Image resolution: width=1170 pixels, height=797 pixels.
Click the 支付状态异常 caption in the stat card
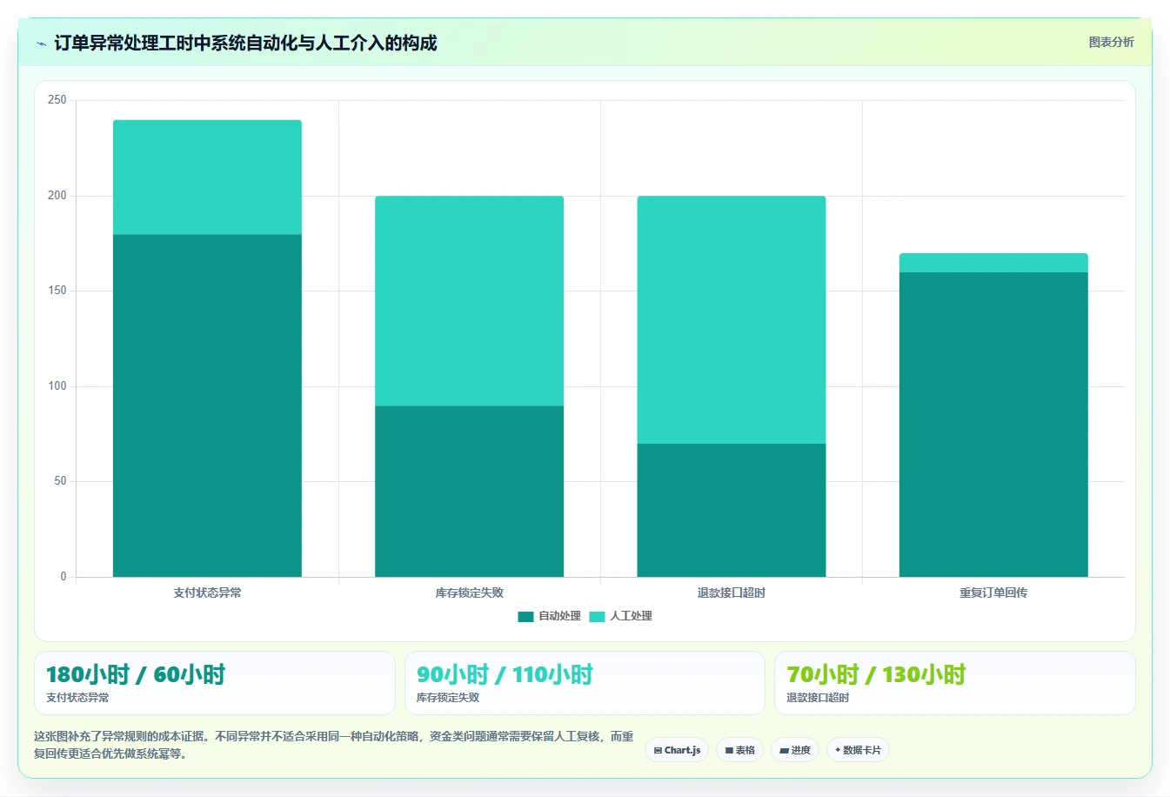click(x=77, y=698)
